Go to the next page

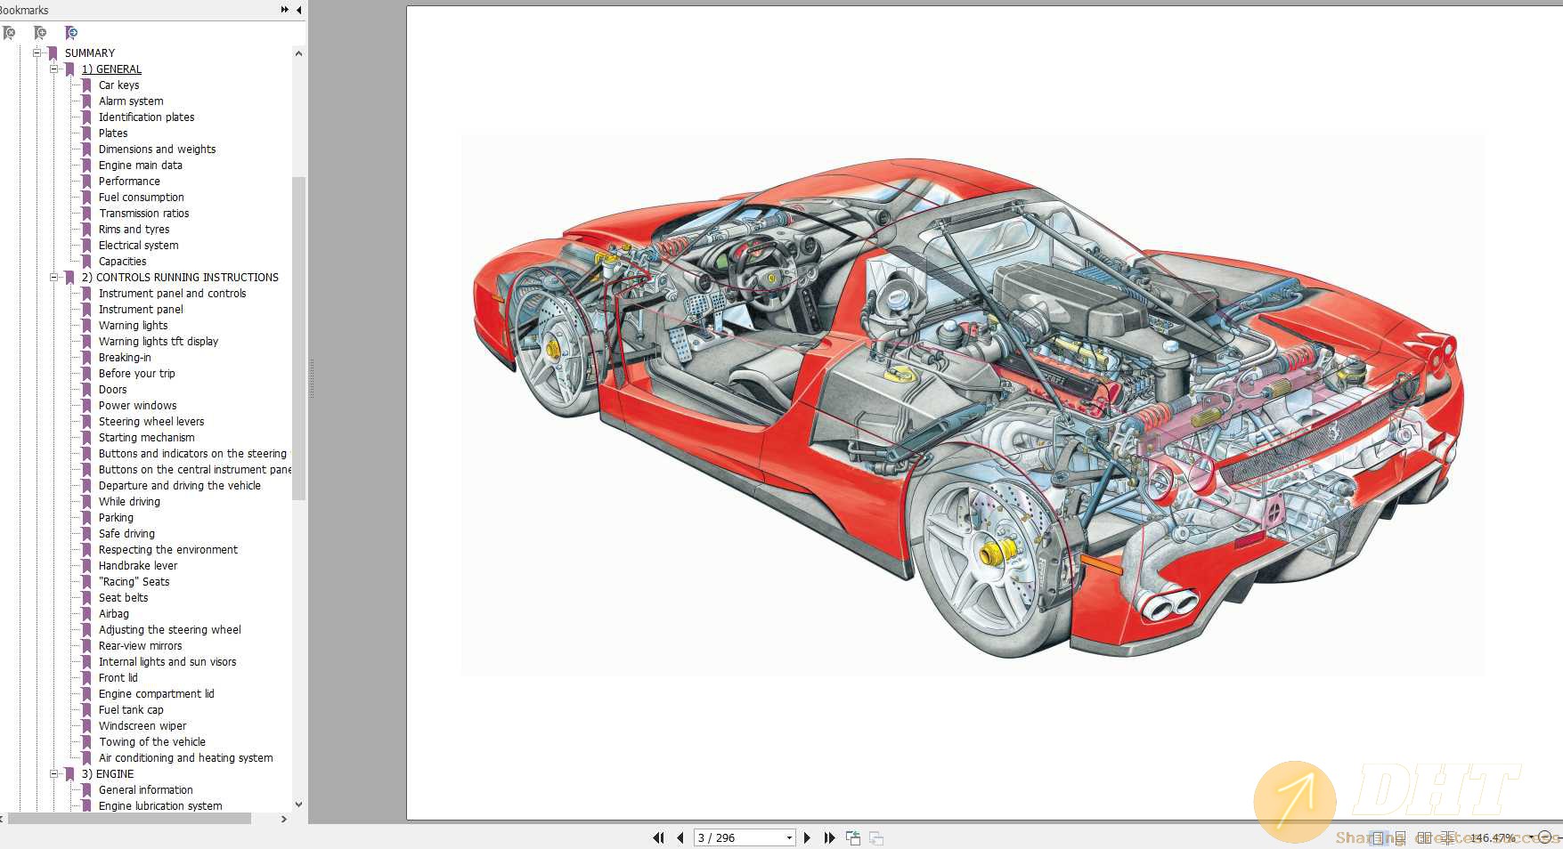(807, 837)
